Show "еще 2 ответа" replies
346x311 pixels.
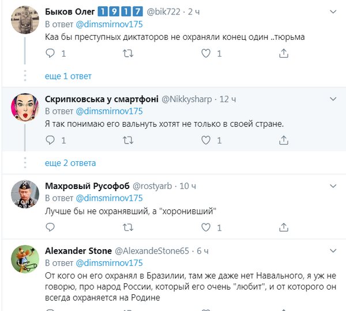[70, 163]
